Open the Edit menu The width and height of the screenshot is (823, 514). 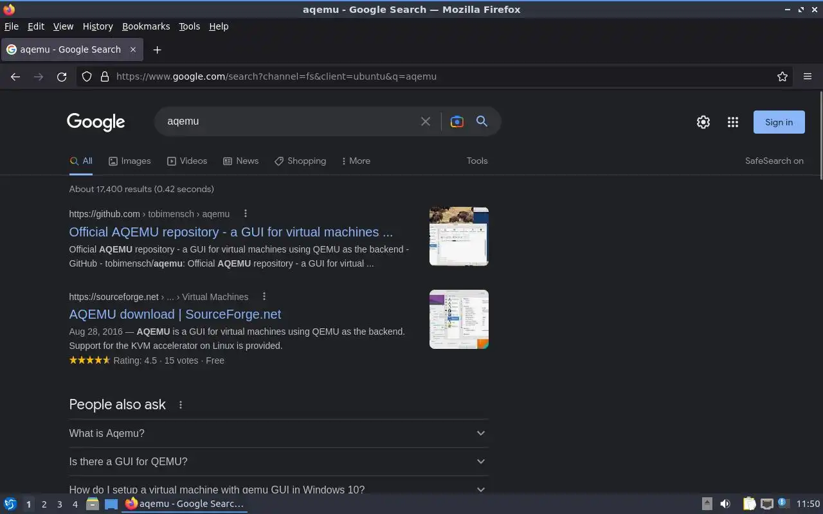coord(36,26)
